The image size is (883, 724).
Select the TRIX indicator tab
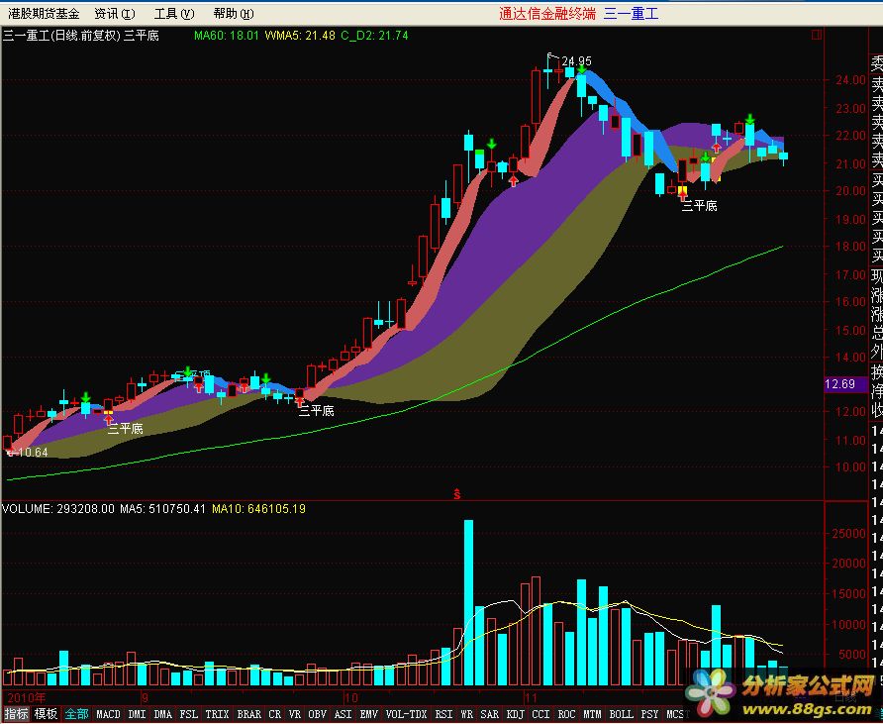click(217, 714)
